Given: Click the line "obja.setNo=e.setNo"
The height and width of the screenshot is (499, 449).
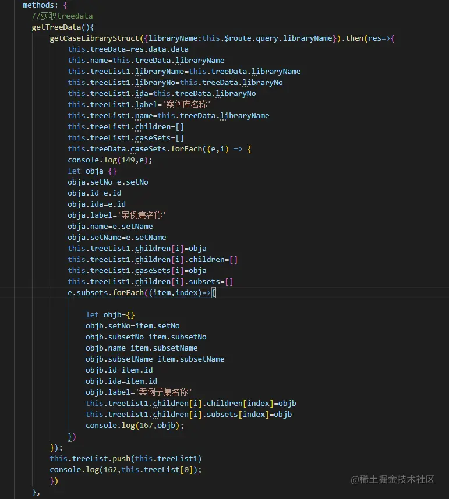Looking at the screenshot, I should [108, 182].
